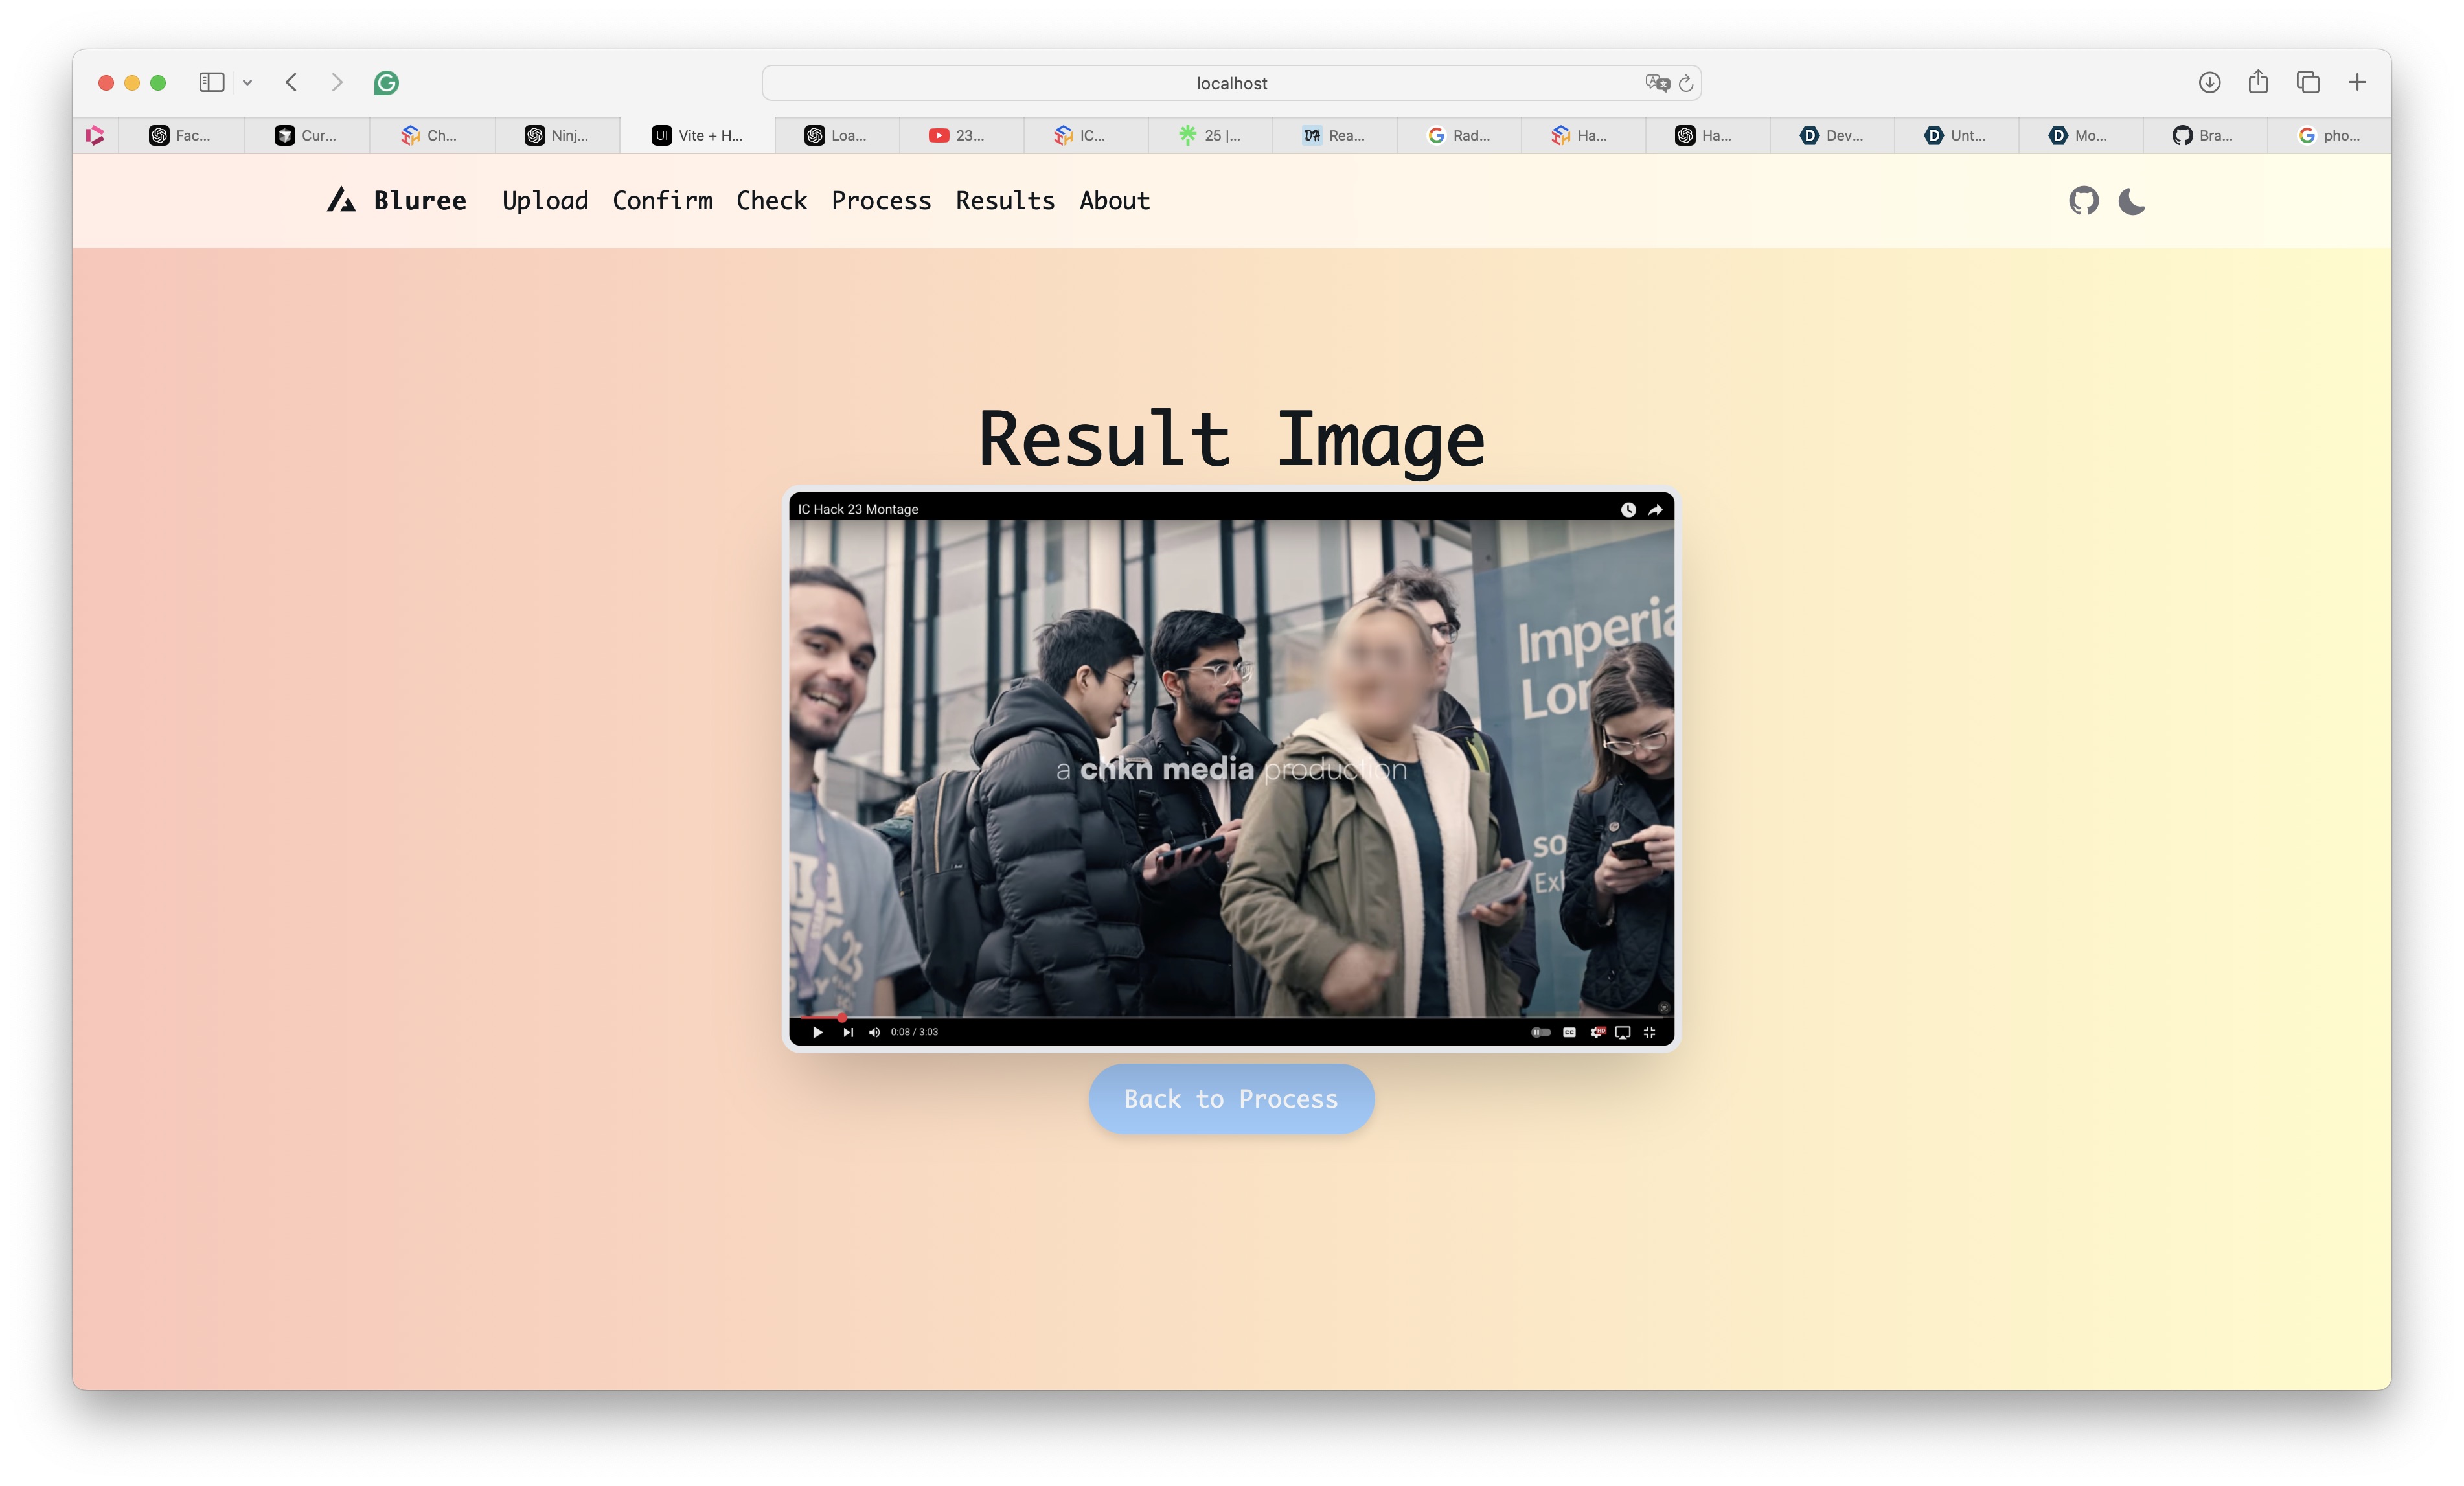The image size is (2464, 1486).
Task: Click the Grammarly extension icon
Action: point(386,83)
